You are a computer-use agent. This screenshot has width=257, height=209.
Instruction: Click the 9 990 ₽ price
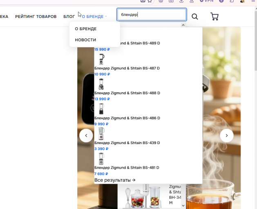pyautogui.click(x=101, y=124)
